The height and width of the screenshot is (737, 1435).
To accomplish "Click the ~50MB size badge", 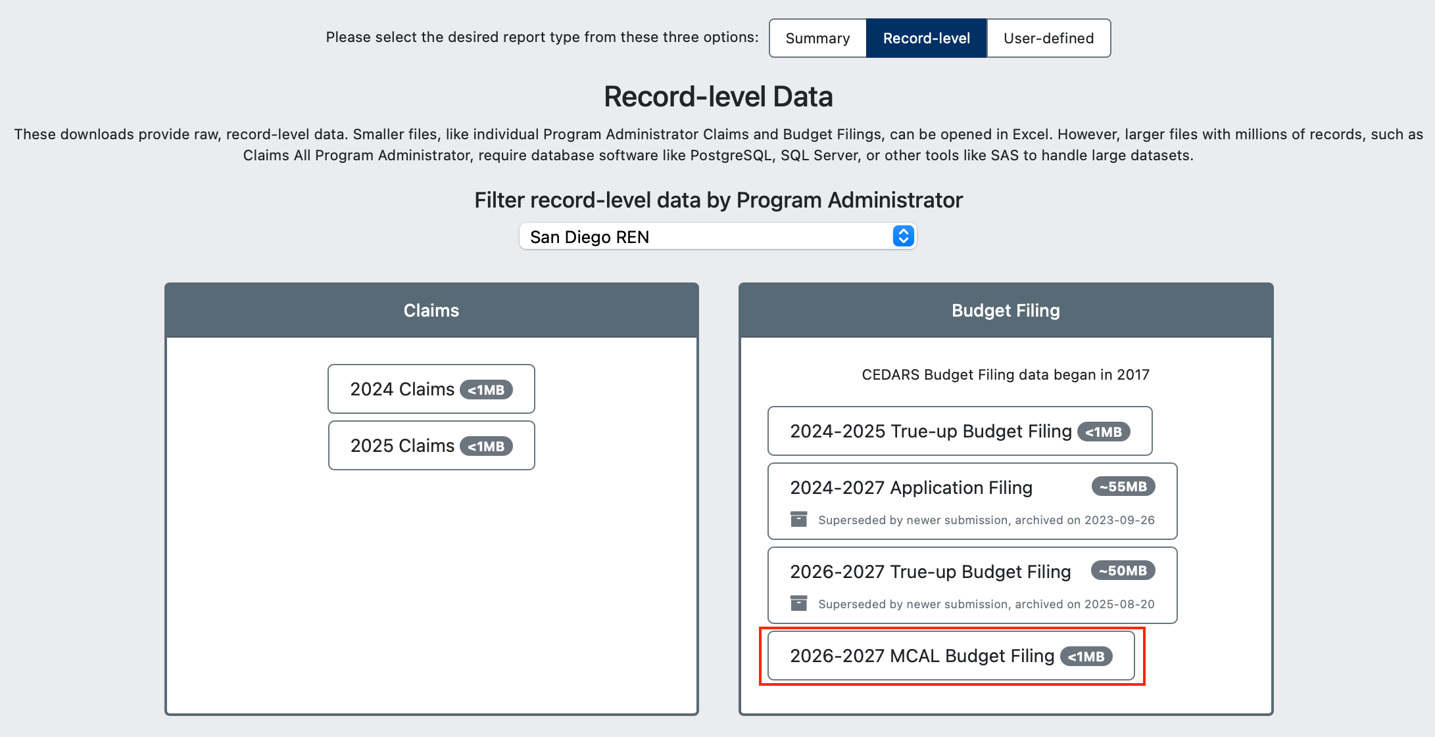I will (x=1123, y=571).
